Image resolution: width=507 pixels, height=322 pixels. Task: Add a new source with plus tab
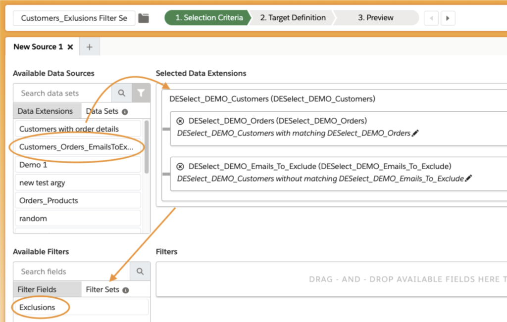(x=90, y=47)
